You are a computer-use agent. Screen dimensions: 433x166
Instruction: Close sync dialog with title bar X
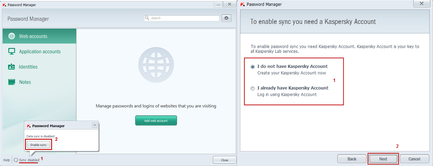click(x=422, y=4)
